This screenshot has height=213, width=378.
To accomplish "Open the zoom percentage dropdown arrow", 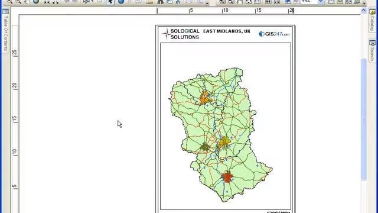I will (321, 1).
